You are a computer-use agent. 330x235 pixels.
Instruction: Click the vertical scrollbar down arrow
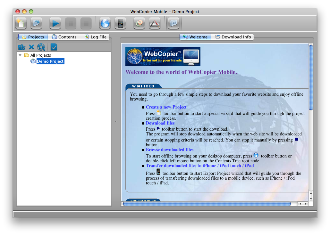[x=311, y=199]
